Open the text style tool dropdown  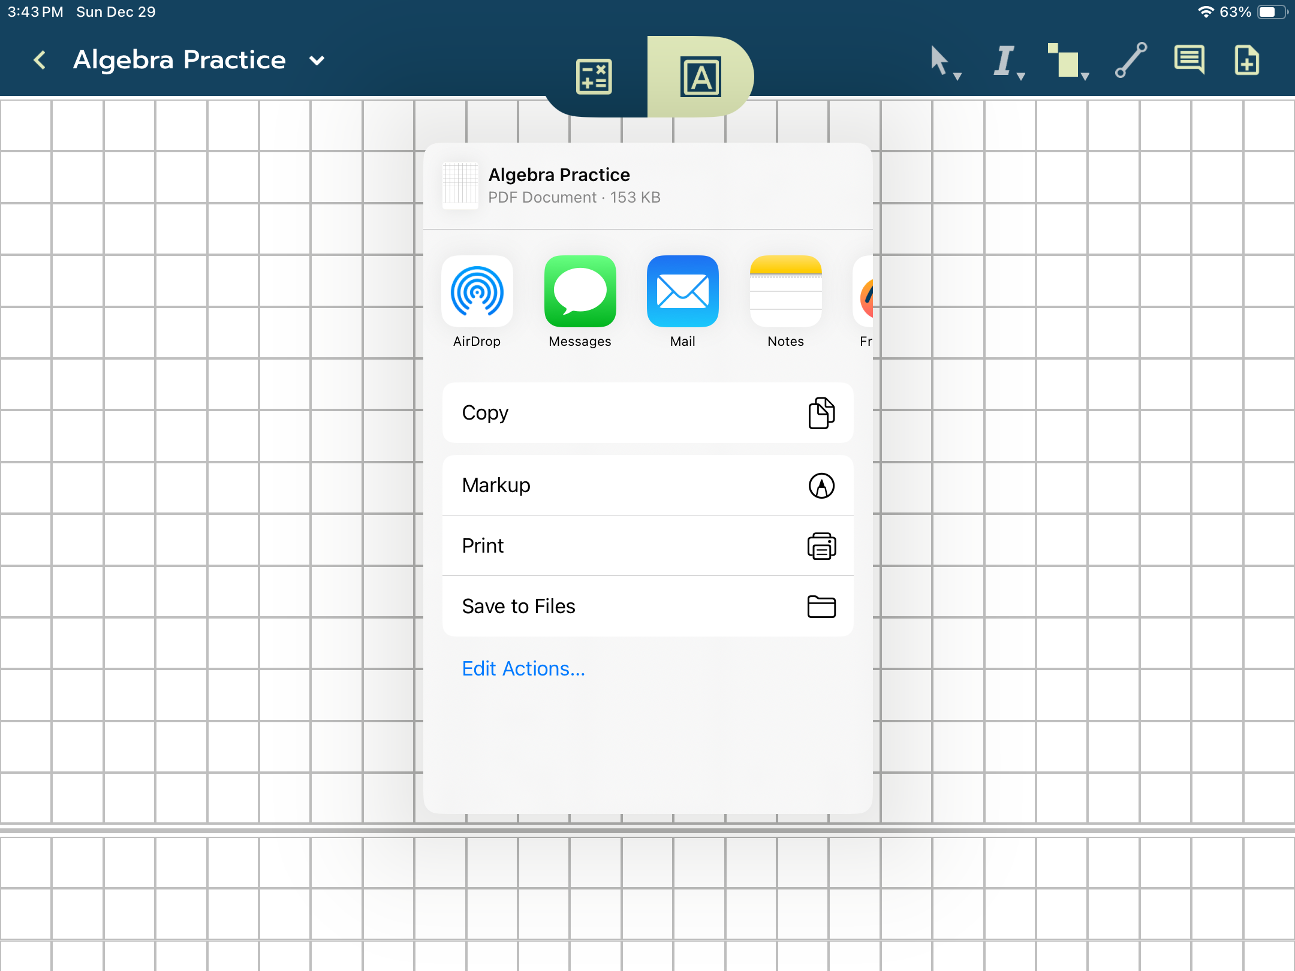click(1008, 62)
